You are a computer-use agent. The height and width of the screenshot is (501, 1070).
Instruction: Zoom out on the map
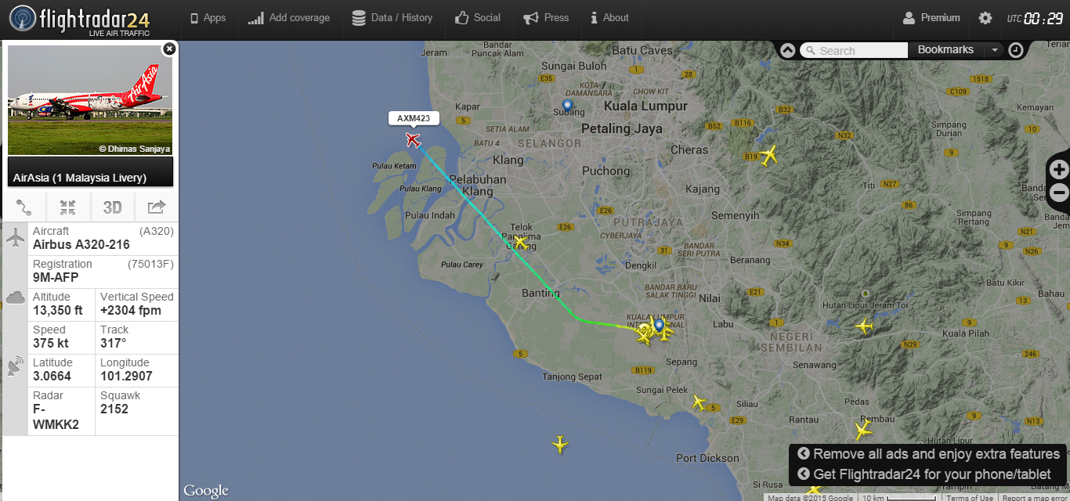click(1059, 192)
